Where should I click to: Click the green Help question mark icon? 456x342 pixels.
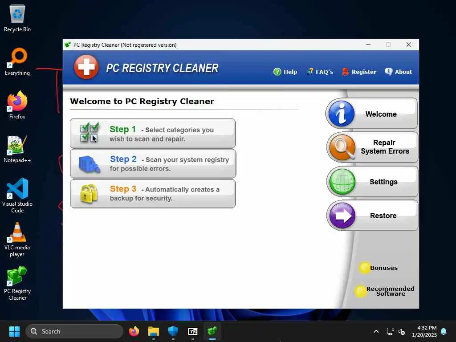[277, 72]
